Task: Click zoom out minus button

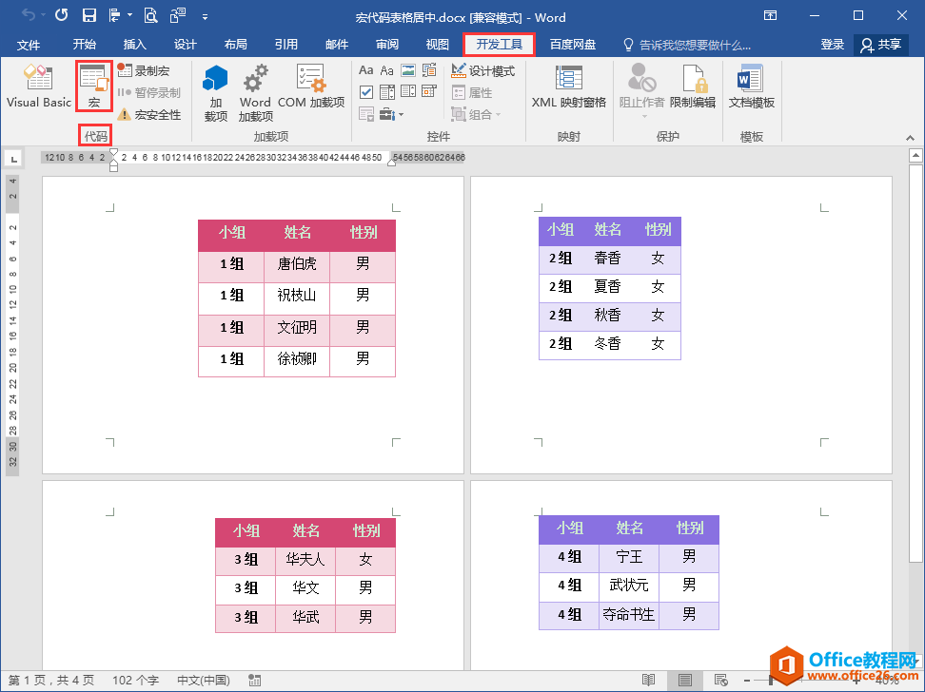Action: click(747, 681)
